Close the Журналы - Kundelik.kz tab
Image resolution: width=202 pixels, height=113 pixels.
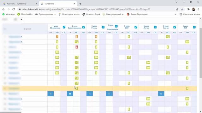click(x=37, y=4)
